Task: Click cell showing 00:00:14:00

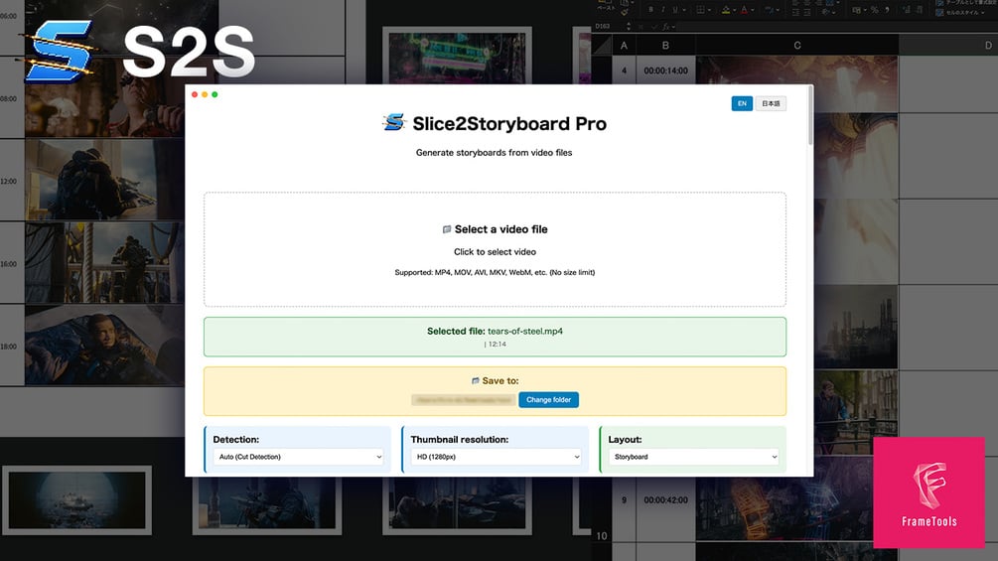Action: point(665,70)
